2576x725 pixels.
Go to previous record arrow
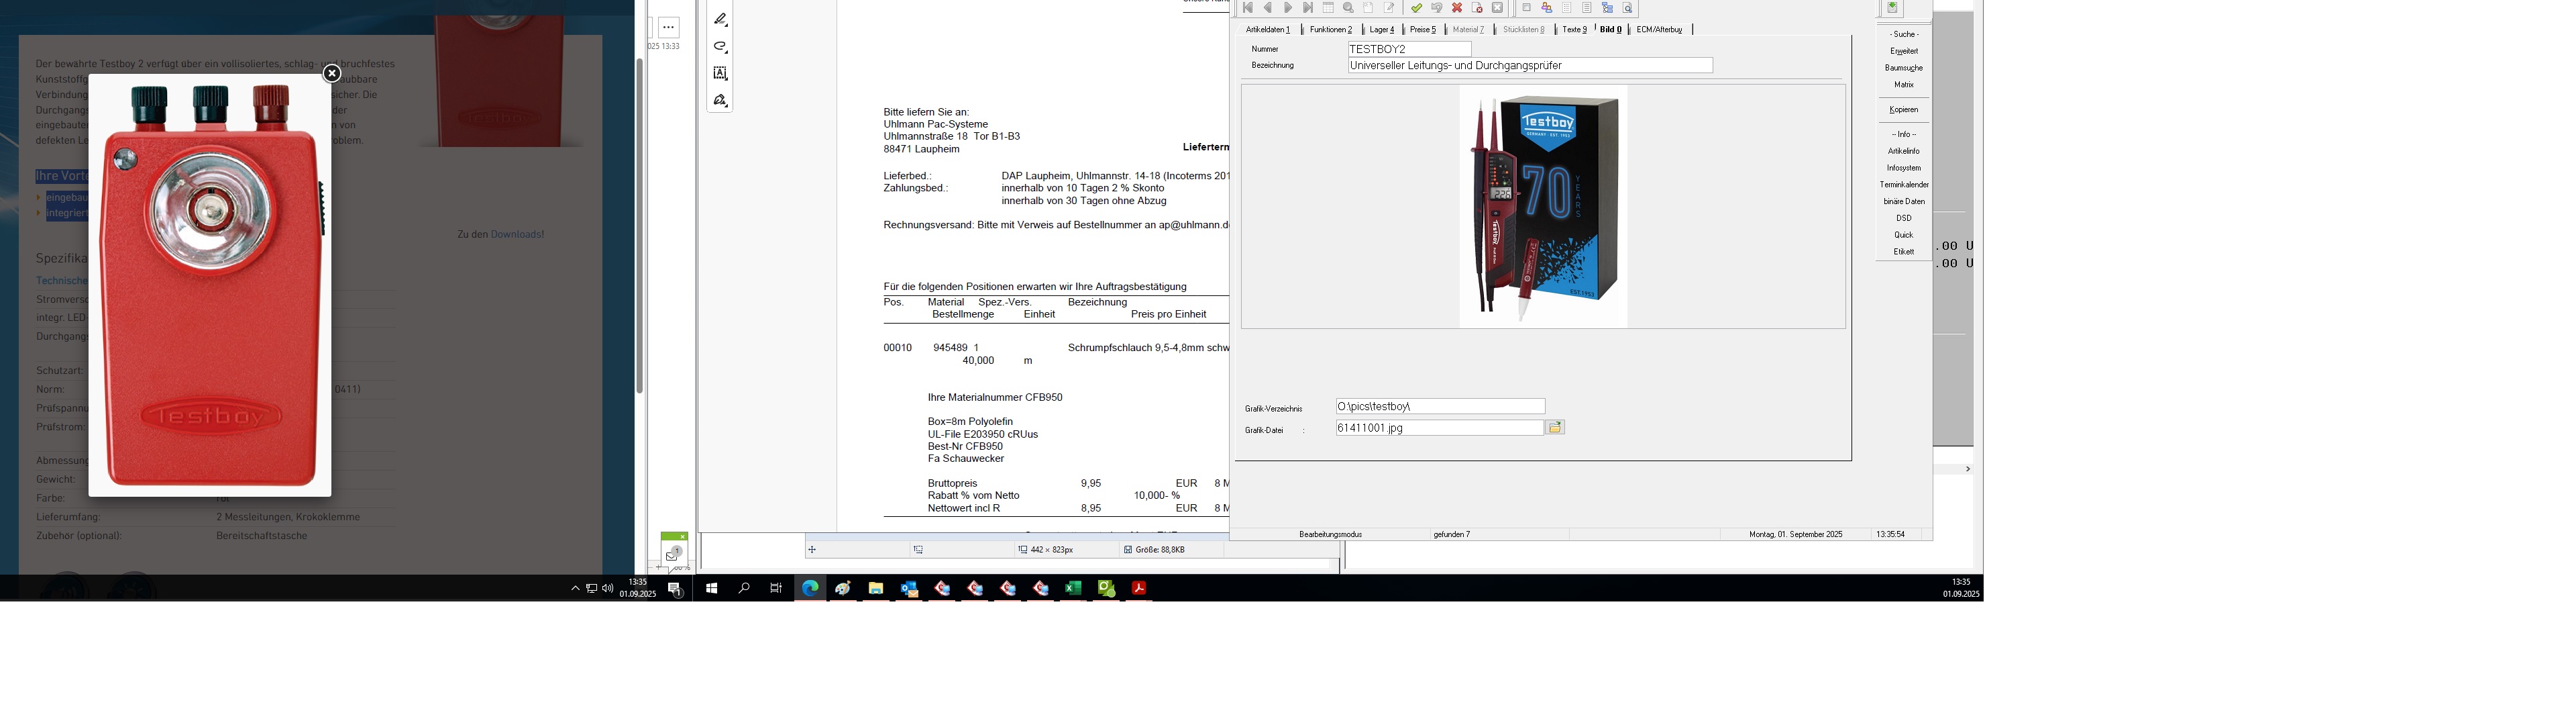[x=1268, y=8]
